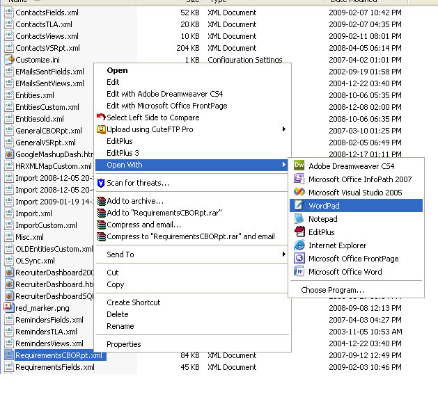Click the RecruiterDashboardSQL file icon
This screenshot has width=438, height=397.
point(9,295)
